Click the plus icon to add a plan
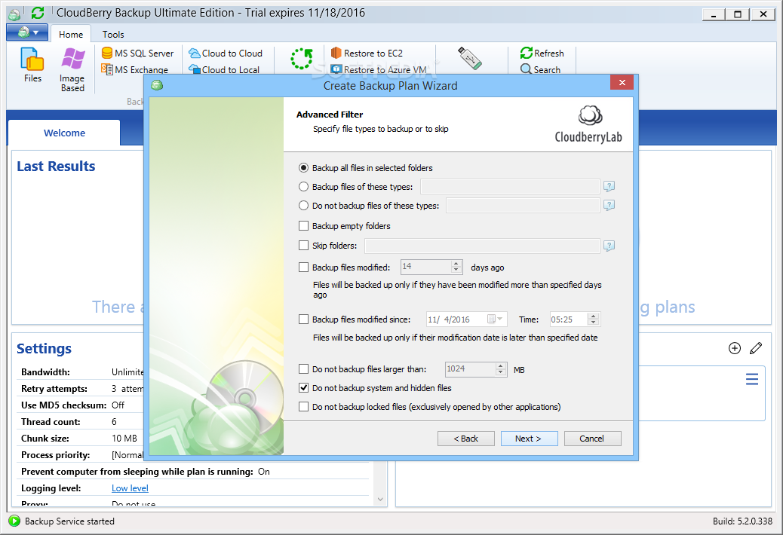Viewport: 783px width, 535px height. [735, 348]
